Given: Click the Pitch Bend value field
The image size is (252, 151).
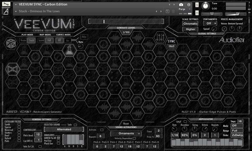Looking at the screenshot, I should pos(38,134).
